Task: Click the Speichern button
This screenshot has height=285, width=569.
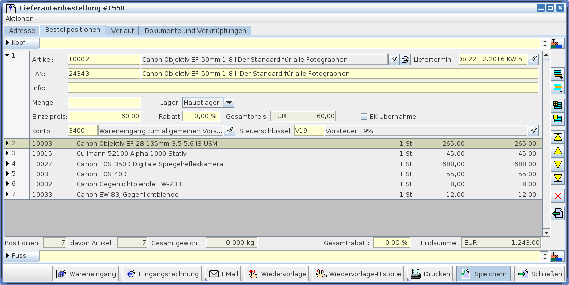Action: tap(483, 274)
